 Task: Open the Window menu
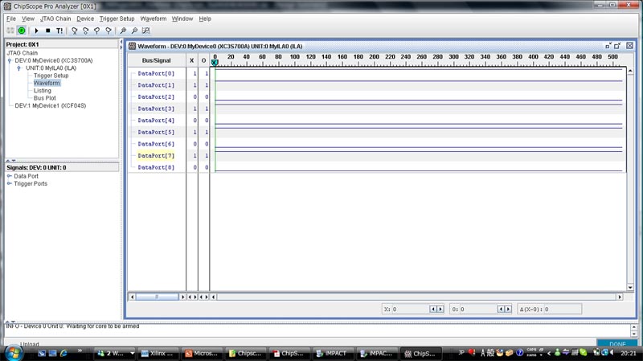click(182, 18)
